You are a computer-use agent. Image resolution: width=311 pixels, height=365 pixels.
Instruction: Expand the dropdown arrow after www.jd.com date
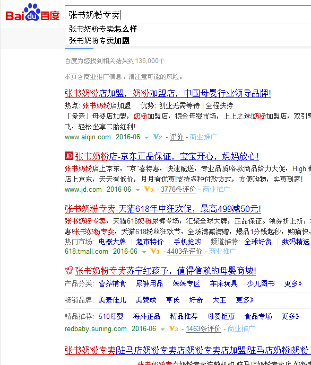pos(138,190)
